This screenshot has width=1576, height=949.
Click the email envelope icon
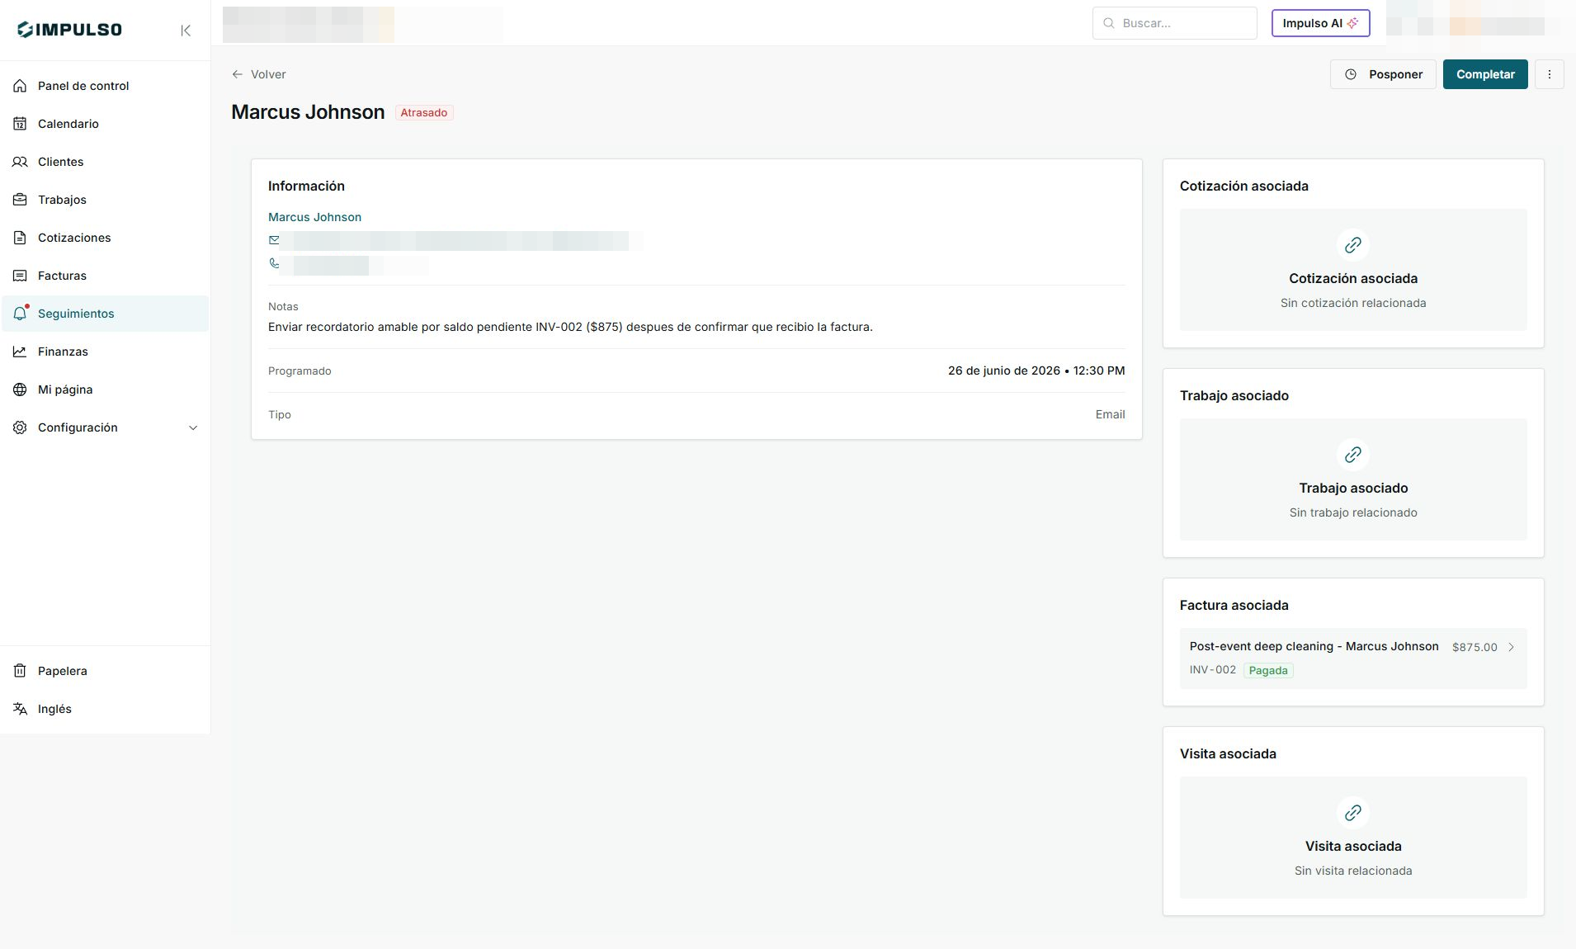pos(274,240)
